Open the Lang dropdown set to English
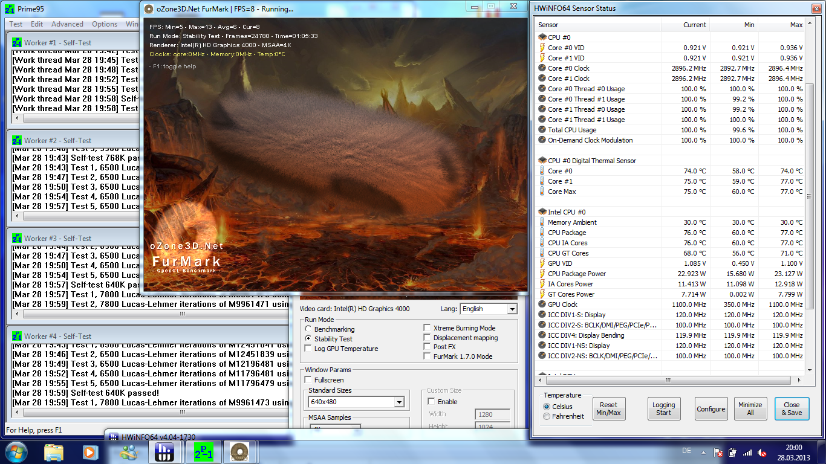826x464 pixels. click(488, 309)
